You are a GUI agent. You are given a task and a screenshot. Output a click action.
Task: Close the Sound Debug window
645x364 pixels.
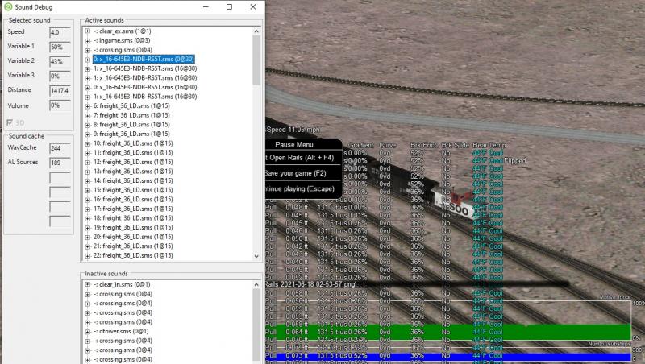(253, 7)
